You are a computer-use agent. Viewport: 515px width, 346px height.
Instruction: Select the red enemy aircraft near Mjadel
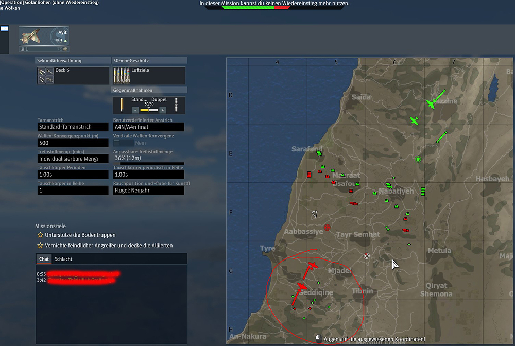313,265
